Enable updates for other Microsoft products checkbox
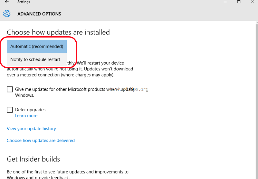The height and width of the screenshot is (179, 258). pyautogui.click(x=10, y=89)
